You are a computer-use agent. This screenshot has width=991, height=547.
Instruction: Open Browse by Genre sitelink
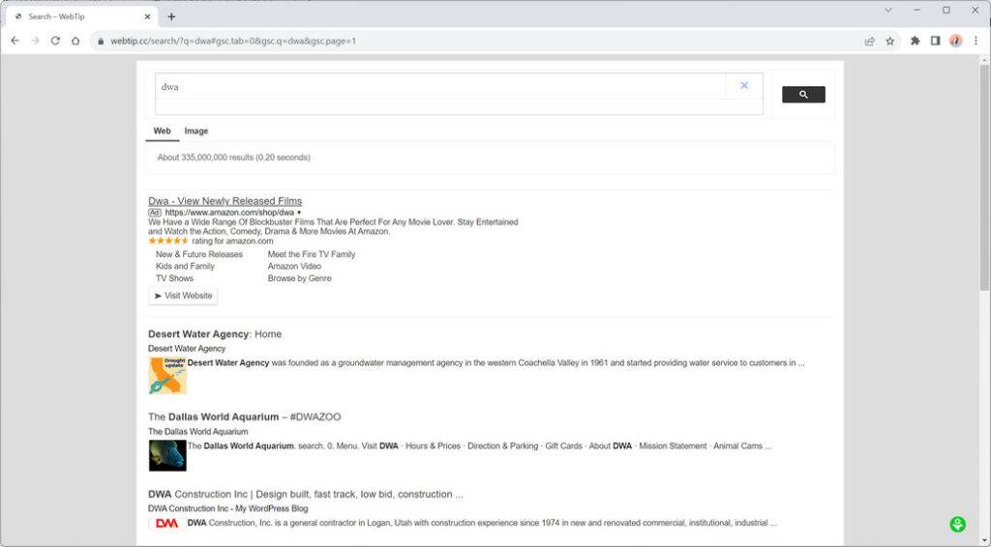300,278
